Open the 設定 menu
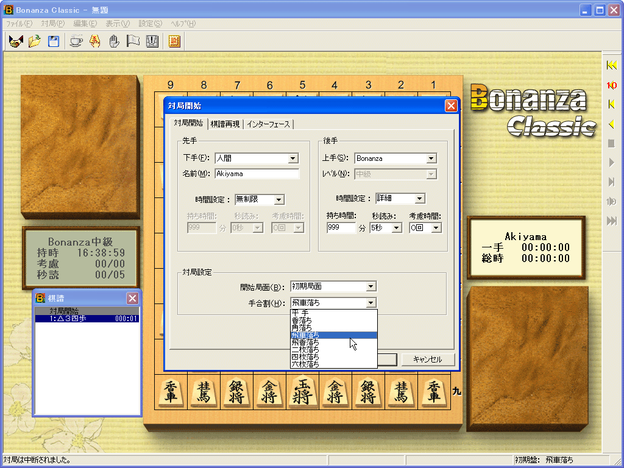The height and width of the screenshot is (468, 624). [151, 24]
